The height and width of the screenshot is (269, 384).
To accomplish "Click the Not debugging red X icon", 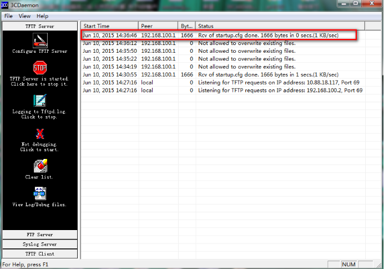I will [x=40, y=134].
